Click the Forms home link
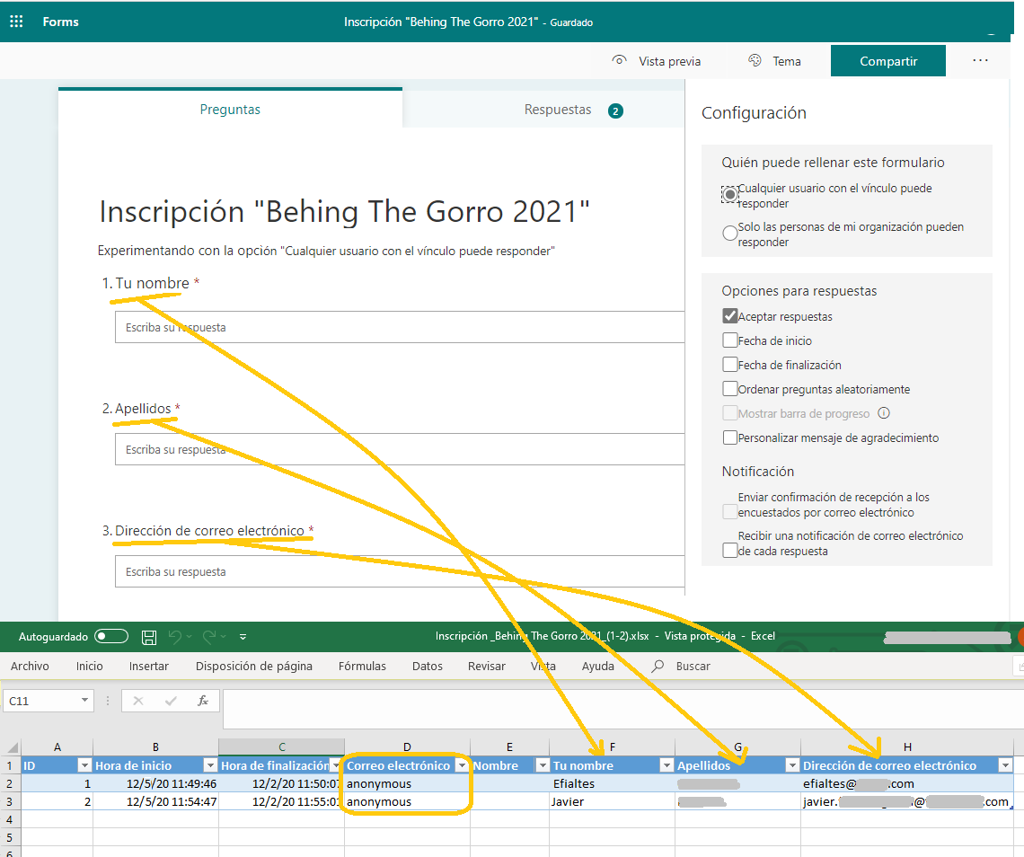This screenshot has height=857, width=1024. pos(60,22)
